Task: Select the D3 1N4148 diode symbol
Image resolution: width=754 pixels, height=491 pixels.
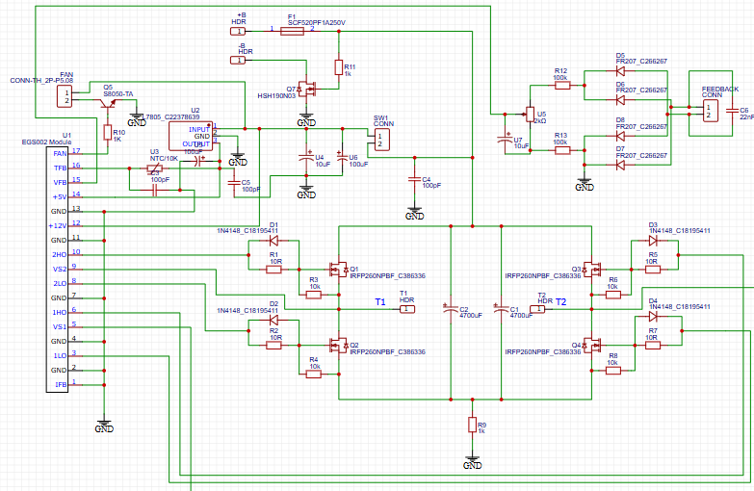Action: (653, 241)
